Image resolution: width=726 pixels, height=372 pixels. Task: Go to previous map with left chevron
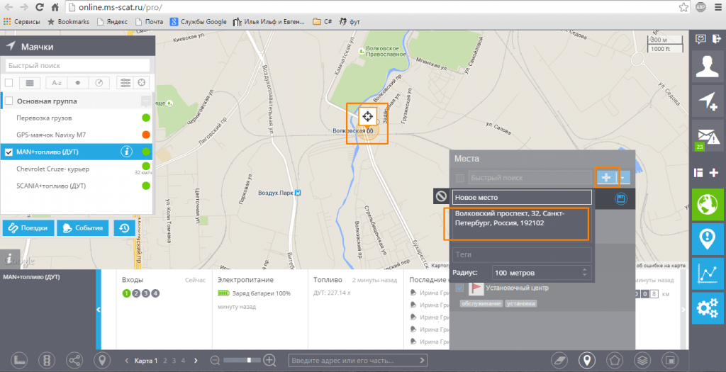(127, 361)
